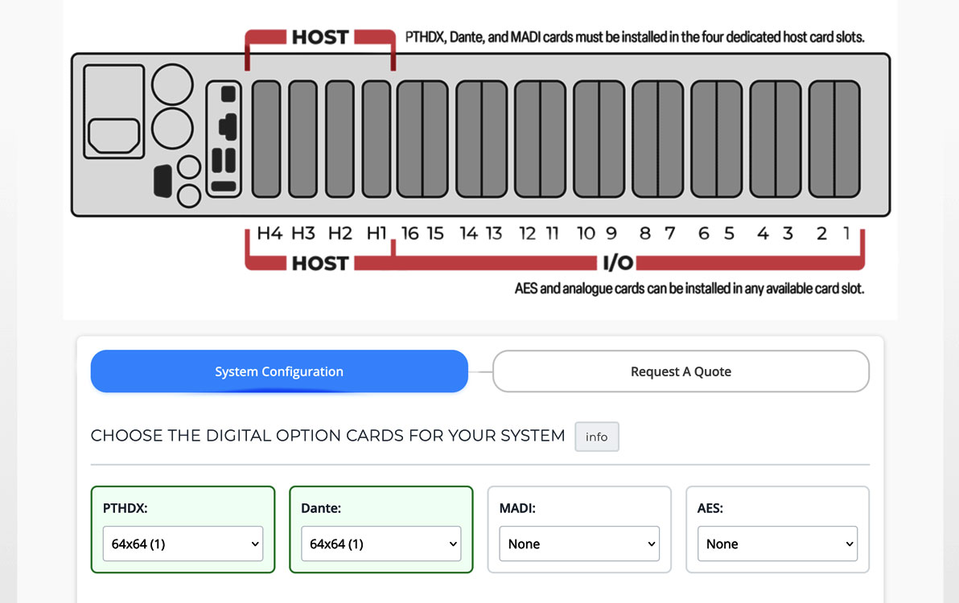The height and width of the screenshot is (603, 959).
Task: Click I/O card slot pair 2/1
Action: point(833,139)
